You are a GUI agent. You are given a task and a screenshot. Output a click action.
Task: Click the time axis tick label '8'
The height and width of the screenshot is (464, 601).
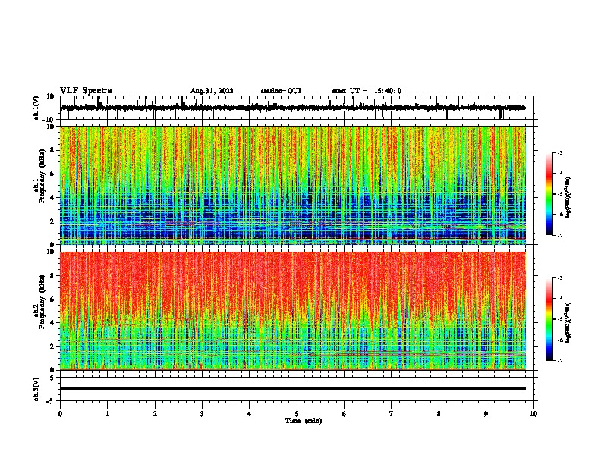coord(439,414)
